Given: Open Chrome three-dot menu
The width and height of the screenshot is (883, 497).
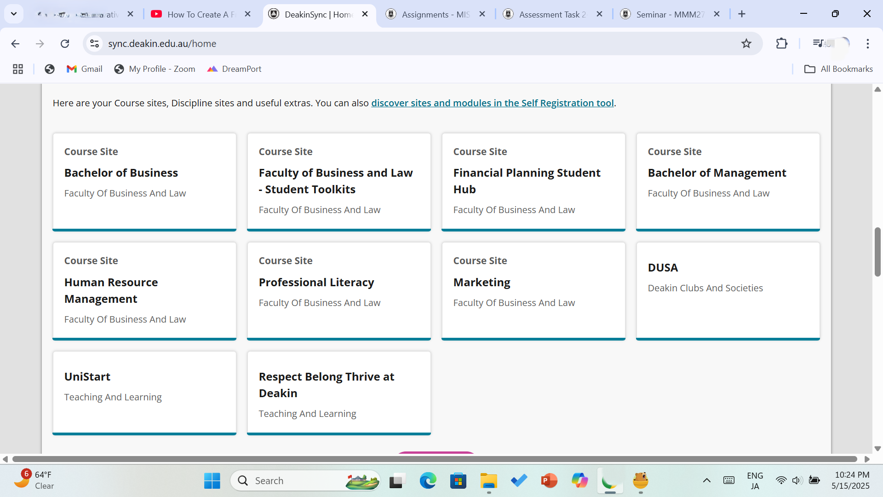Looking at the screenshot, I should [867, 44].
